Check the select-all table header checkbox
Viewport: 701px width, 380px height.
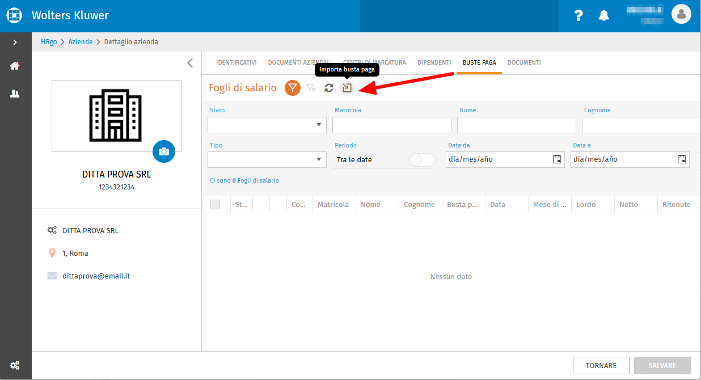pos(216,205)
